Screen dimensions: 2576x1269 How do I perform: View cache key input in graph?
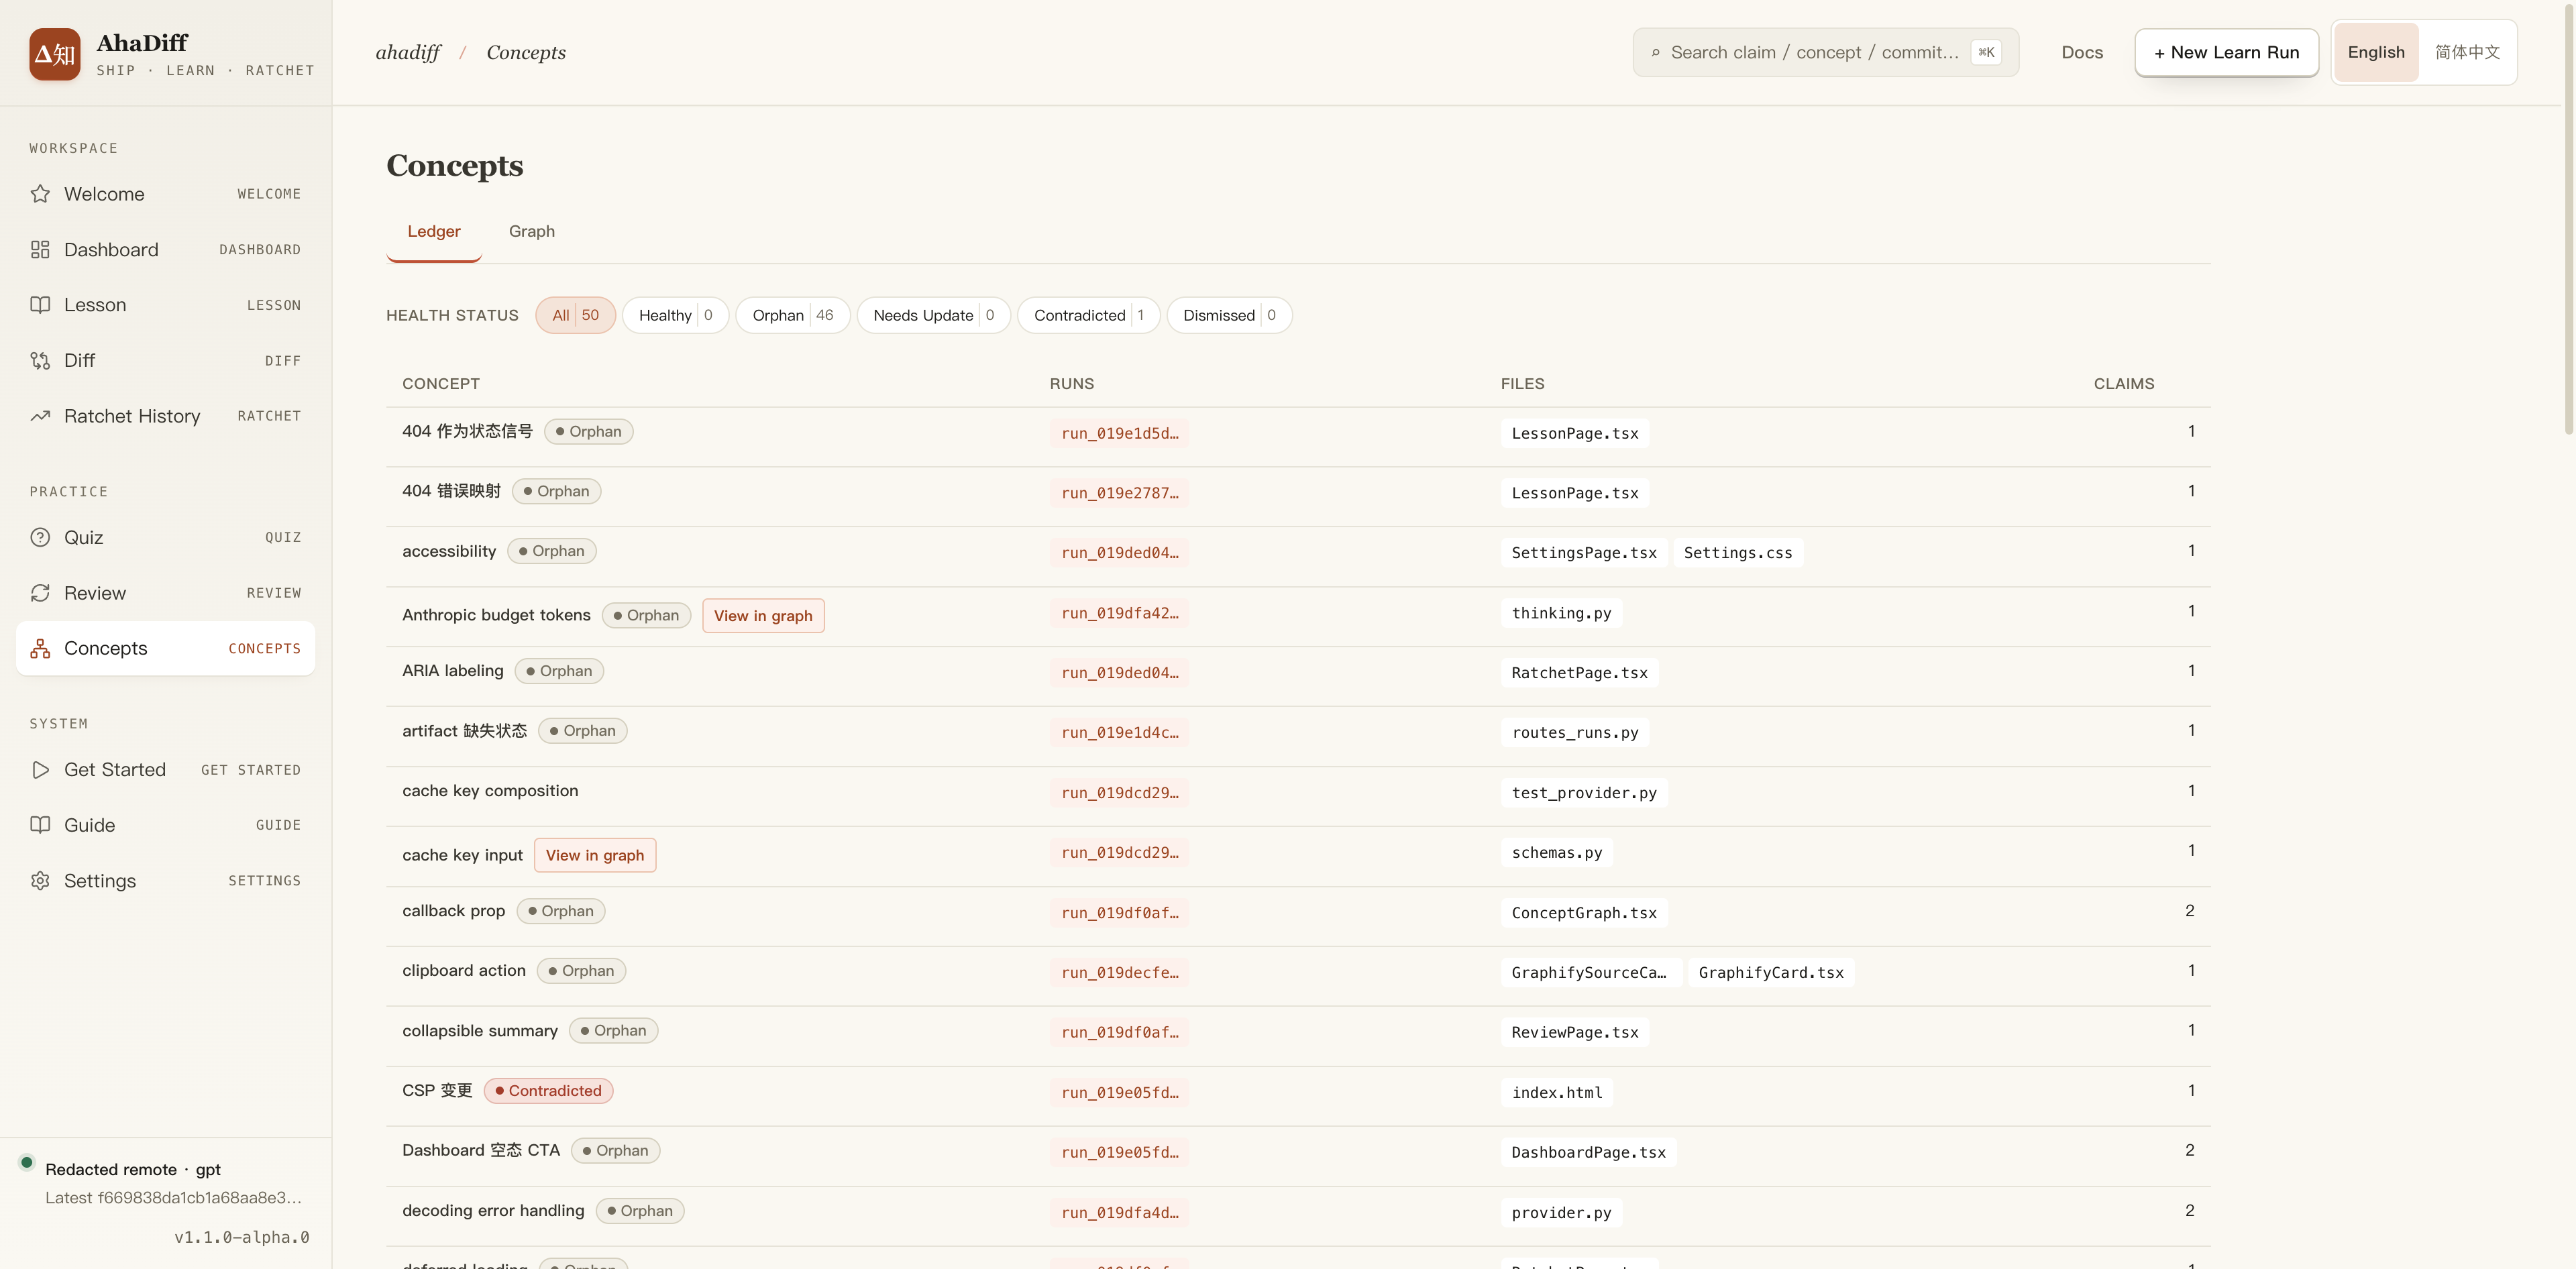595,855
